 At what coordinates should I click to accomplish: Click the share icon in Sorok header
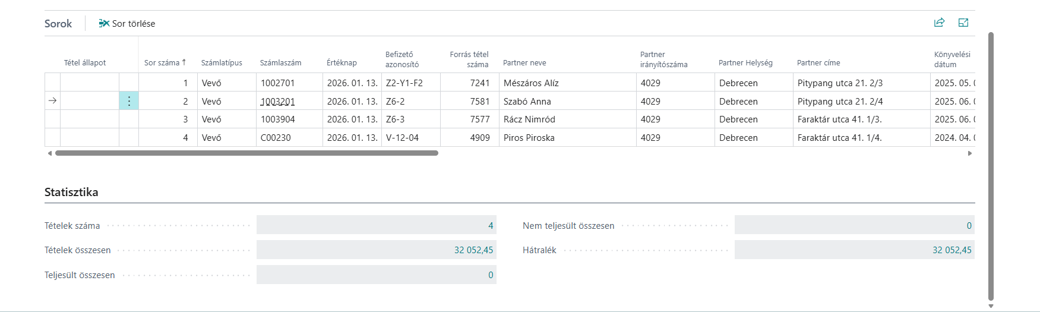tap(939, 23)
